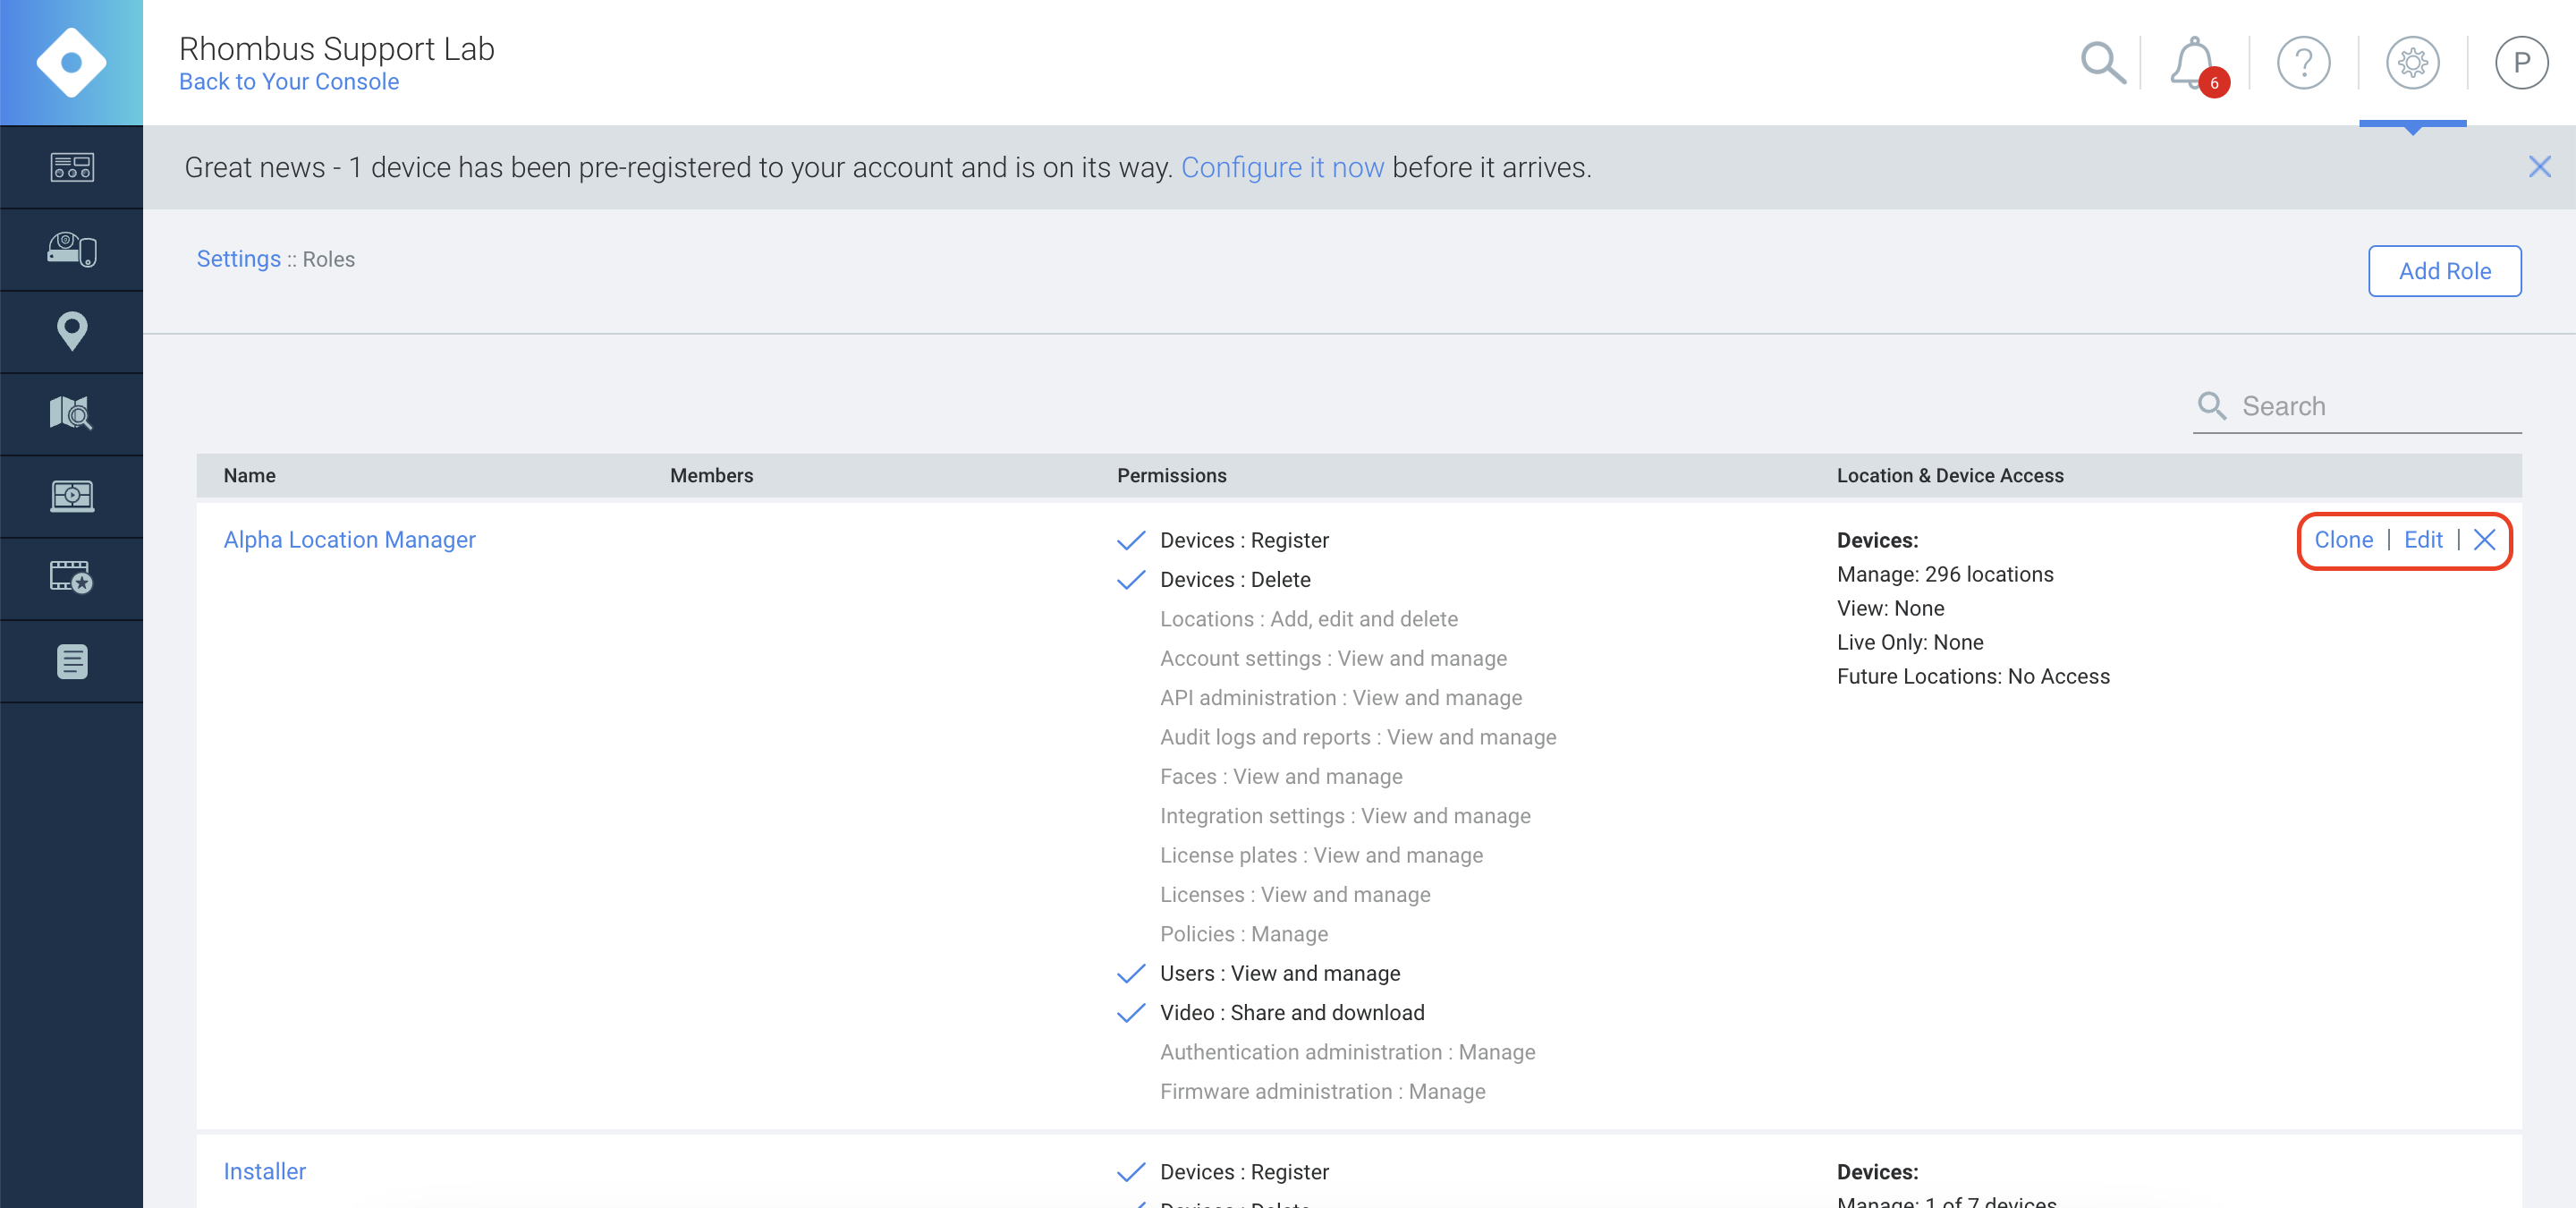Open the reports document sidebar icon
Image resolution: width=2576 pixels, height=1208 pixels.
(x=71, y=660)
